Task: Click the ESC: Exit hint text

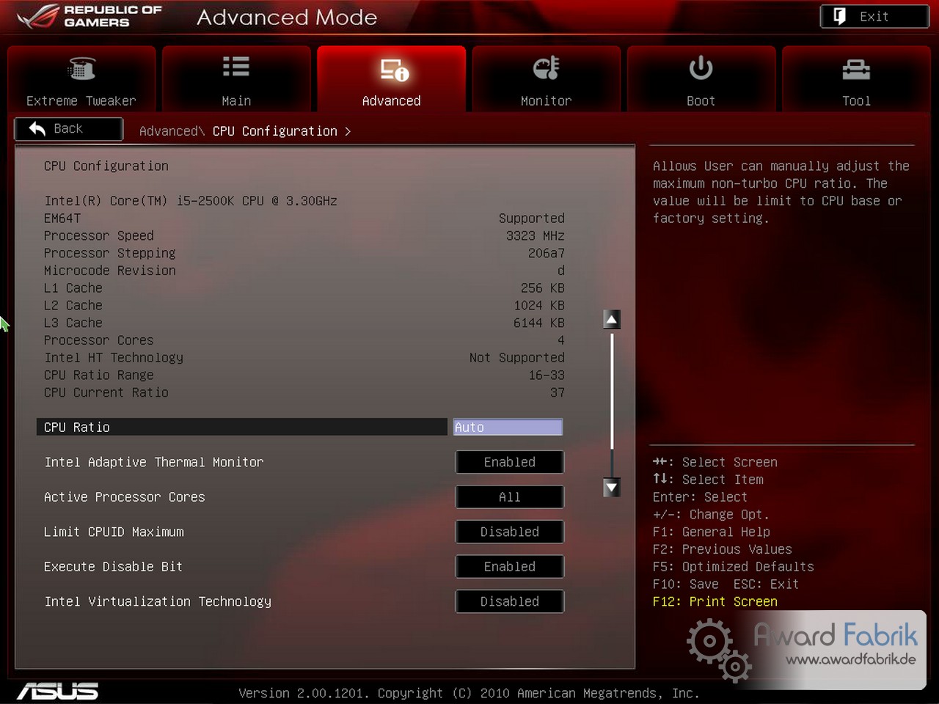Action: (766, 584)
